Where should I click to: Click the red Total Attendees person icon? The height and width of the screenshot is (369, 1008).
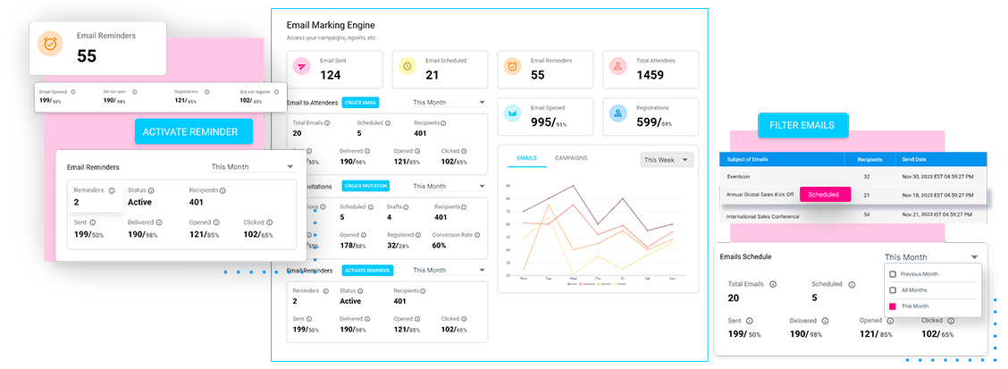pyautogui.click(x=617, y=68)
